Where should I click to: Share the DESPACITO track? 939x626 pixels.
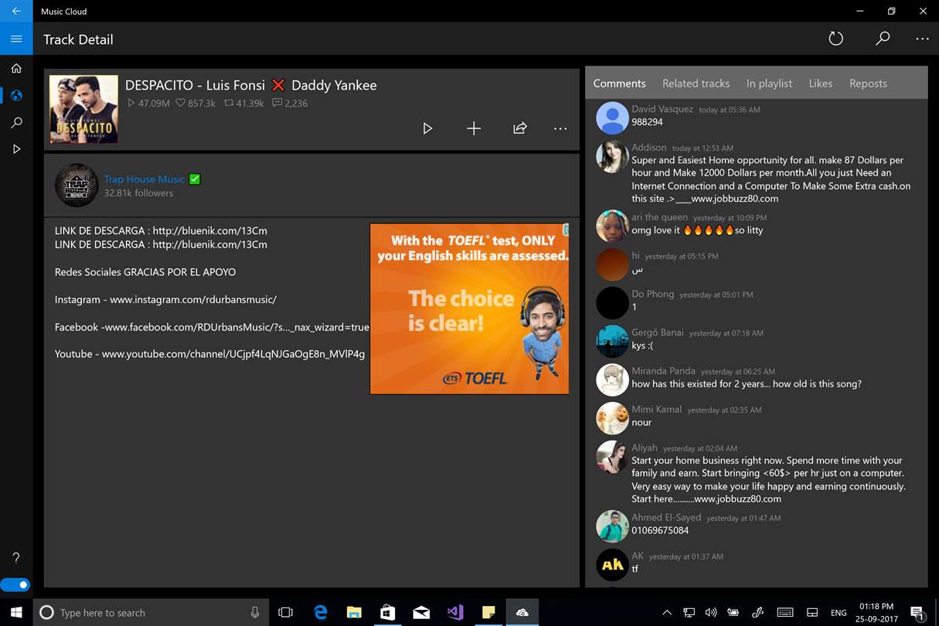520,128
